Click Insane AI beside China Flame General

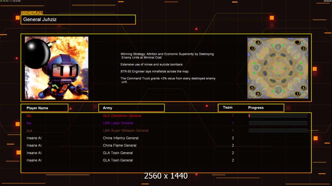(x=34, y=145)
